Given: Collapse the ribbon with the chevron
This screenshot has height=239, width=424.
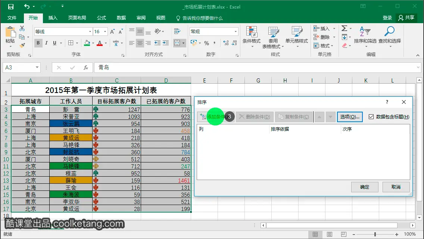Looking at the screenshot, I should (418, 55).
